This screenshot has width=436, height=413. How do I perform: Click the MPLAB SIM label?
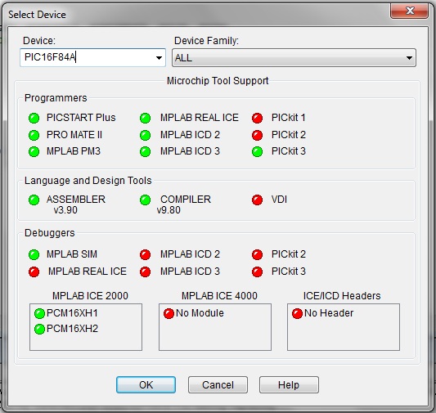click(72, 254)
